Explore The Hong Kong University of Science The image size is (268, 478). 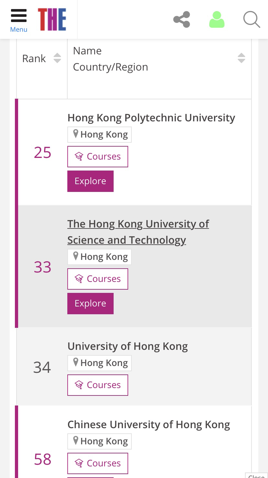(x=90, y=304)
